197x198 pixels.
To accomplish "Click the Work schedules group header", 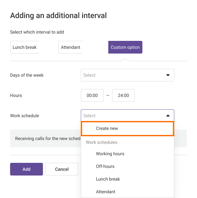I will click(102, 142).
